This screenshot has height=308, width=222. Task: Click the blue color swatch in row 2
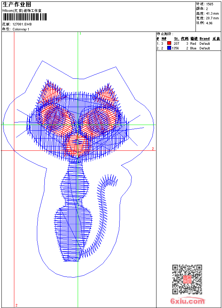pyautogui.click(x=169, y=48)
